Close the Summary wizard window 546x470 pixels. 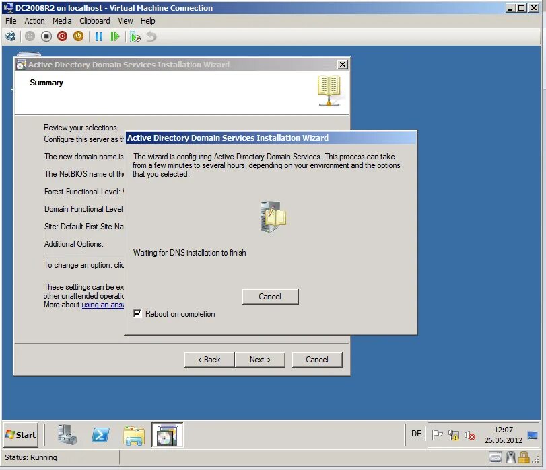(343, 65)
